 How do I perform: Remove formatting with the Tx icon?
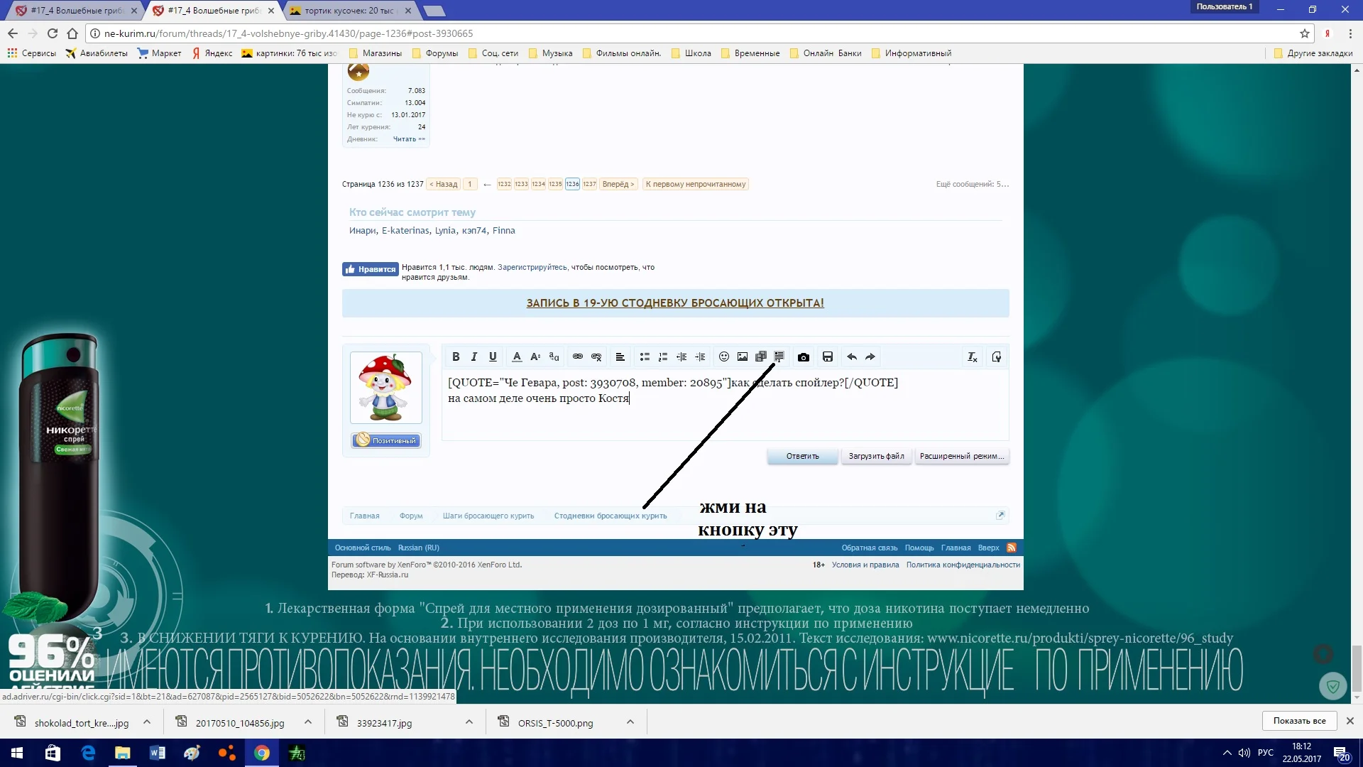(972, 357)
